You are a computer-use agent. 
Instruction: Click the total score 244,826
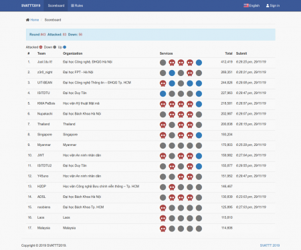(x=227, y=83)
